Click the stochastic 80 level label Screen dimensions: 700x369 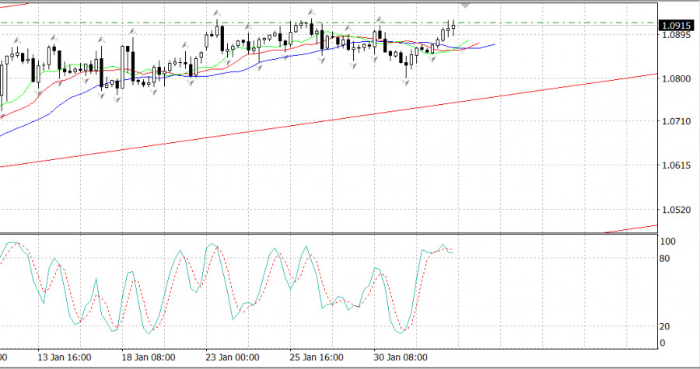click(665, 259)
